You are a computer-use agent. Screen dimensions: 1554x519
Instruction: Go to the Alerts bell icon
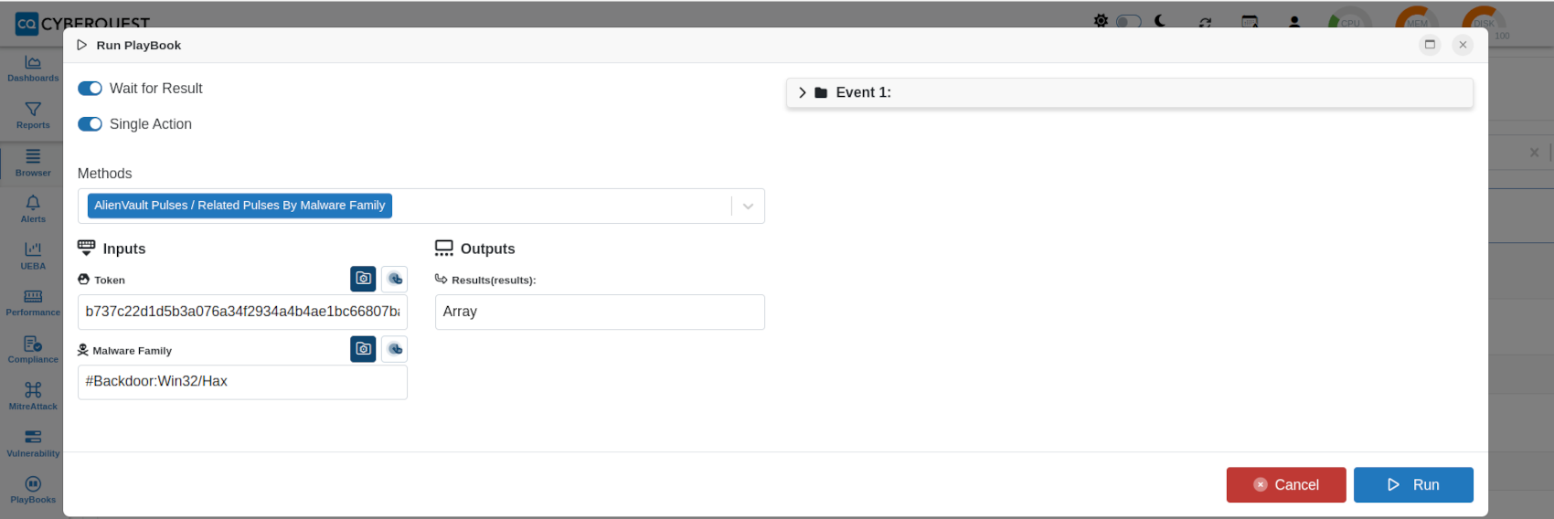tap(33, 203)
